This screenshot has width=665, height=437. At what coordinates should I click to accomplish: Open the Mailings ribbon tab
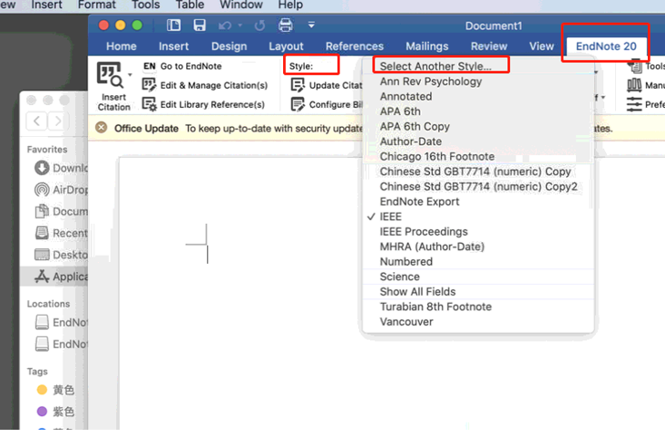(x=426, y=46)
